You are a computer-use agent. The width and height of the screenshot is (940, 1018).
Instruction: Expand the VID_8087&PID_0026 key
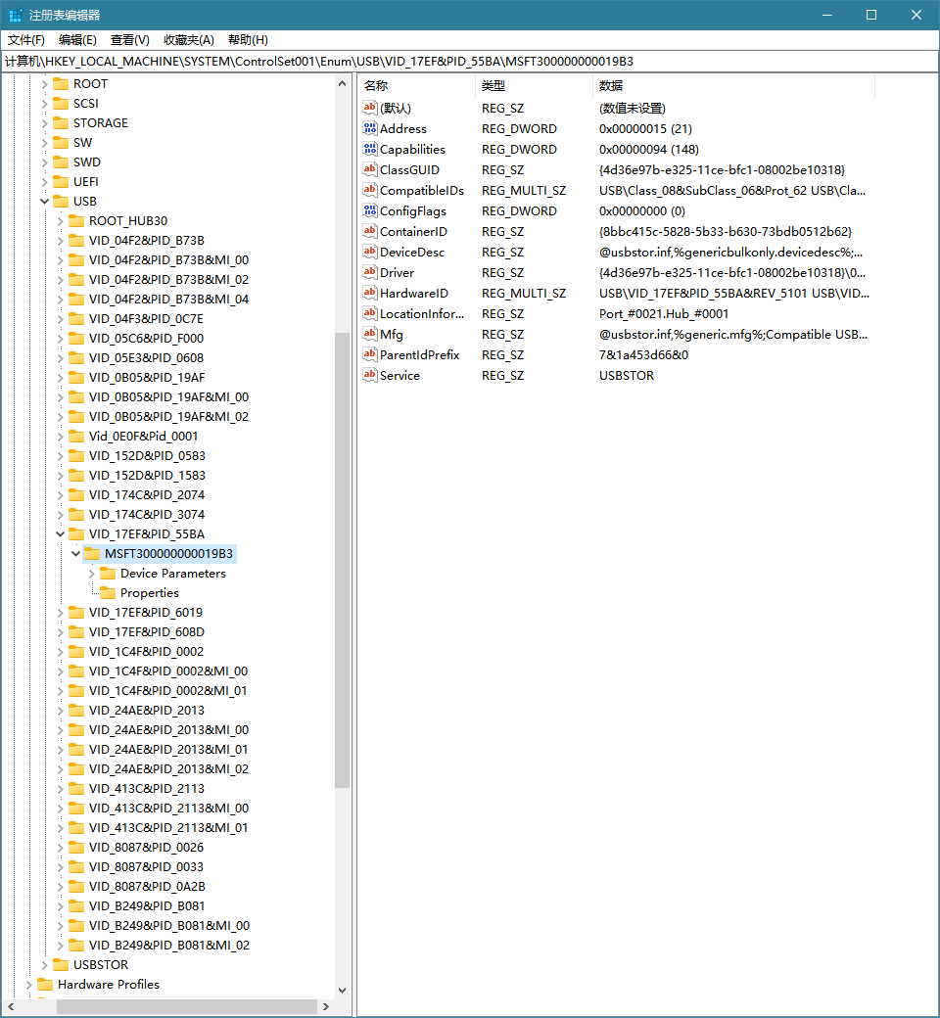[x=60, y=847]
